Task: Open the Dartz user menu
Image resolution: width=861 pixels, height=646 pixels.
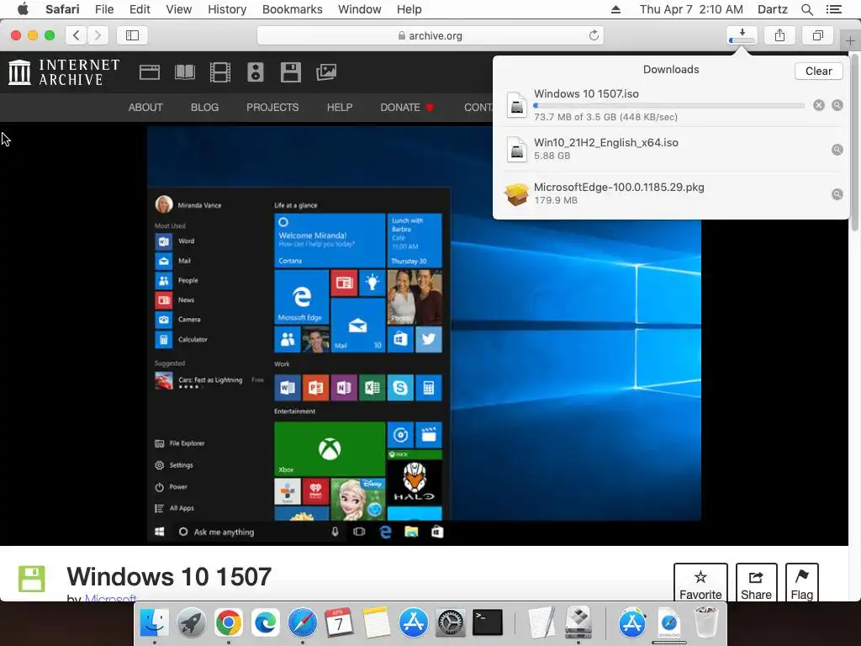Action: [772, 9]
